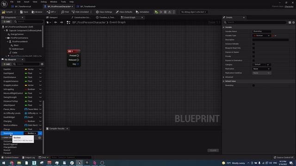Open the debug object selector dropdown
Image resolution: width=296 pixels, height=166 pixels.
pyautogui.click(x=193, y=12)
